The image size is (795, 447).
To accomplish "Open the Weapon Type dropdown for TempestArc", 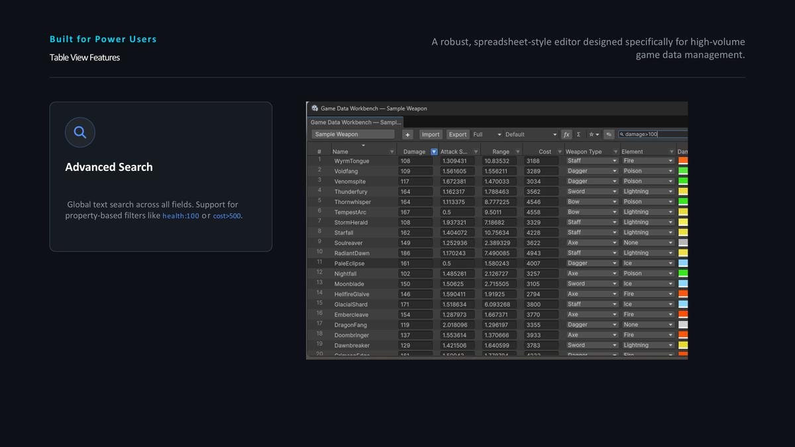I will (x=592, y=212).
